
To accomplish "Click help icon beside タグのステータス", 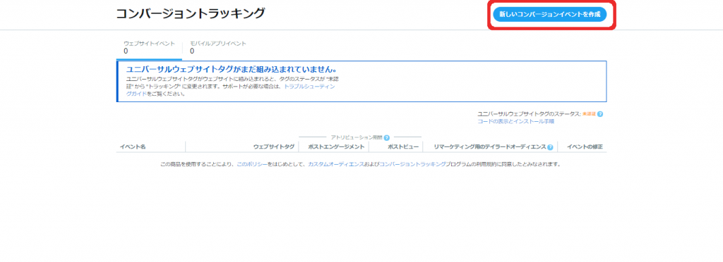I will pyautogui.click(x=600, y=114).
